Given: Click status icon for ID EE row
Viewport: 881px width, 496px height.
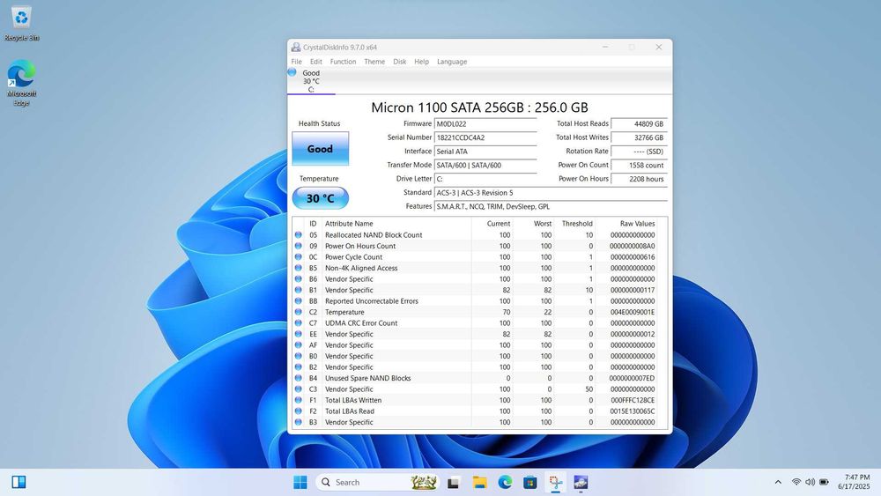Looking at the screenshot, I should coord(299,334).
